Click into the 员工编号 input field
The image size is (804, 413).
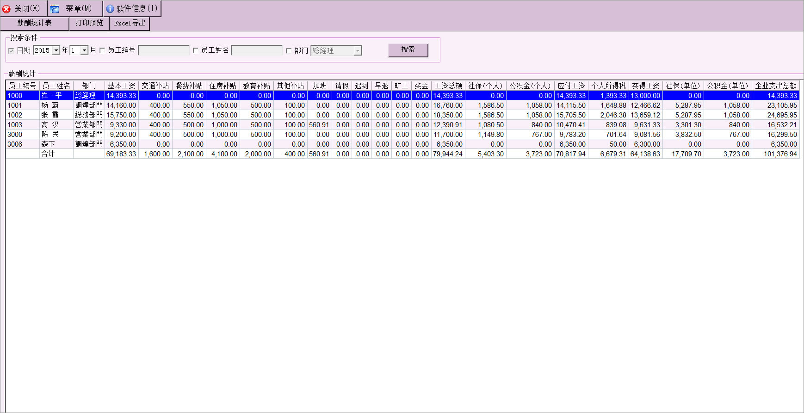tap(164, 50)
